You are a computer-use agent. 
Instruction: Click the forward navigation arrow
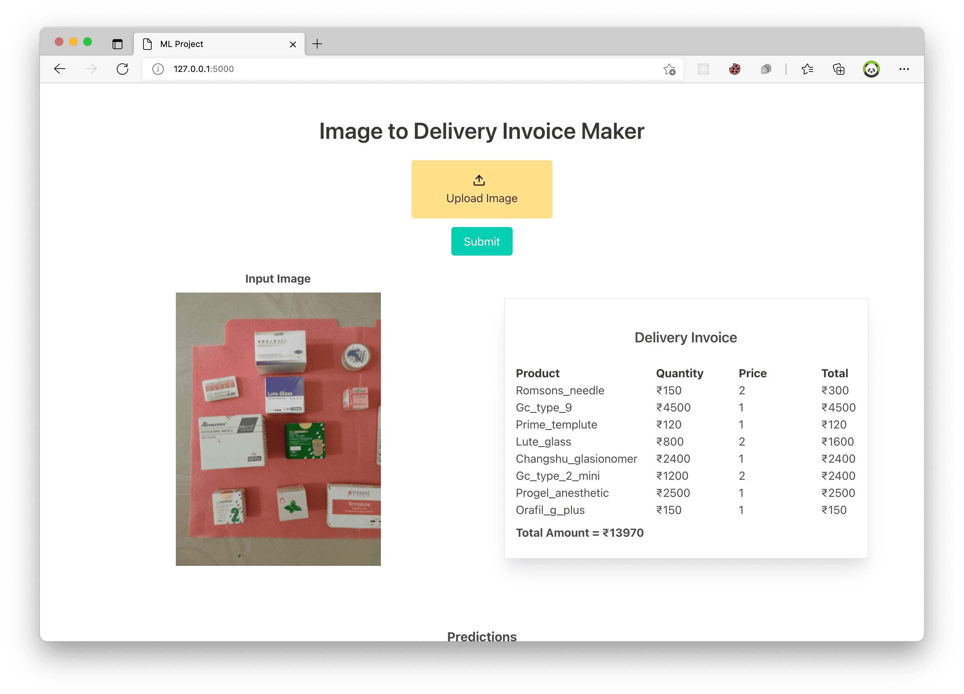click(x=91, y=69)
